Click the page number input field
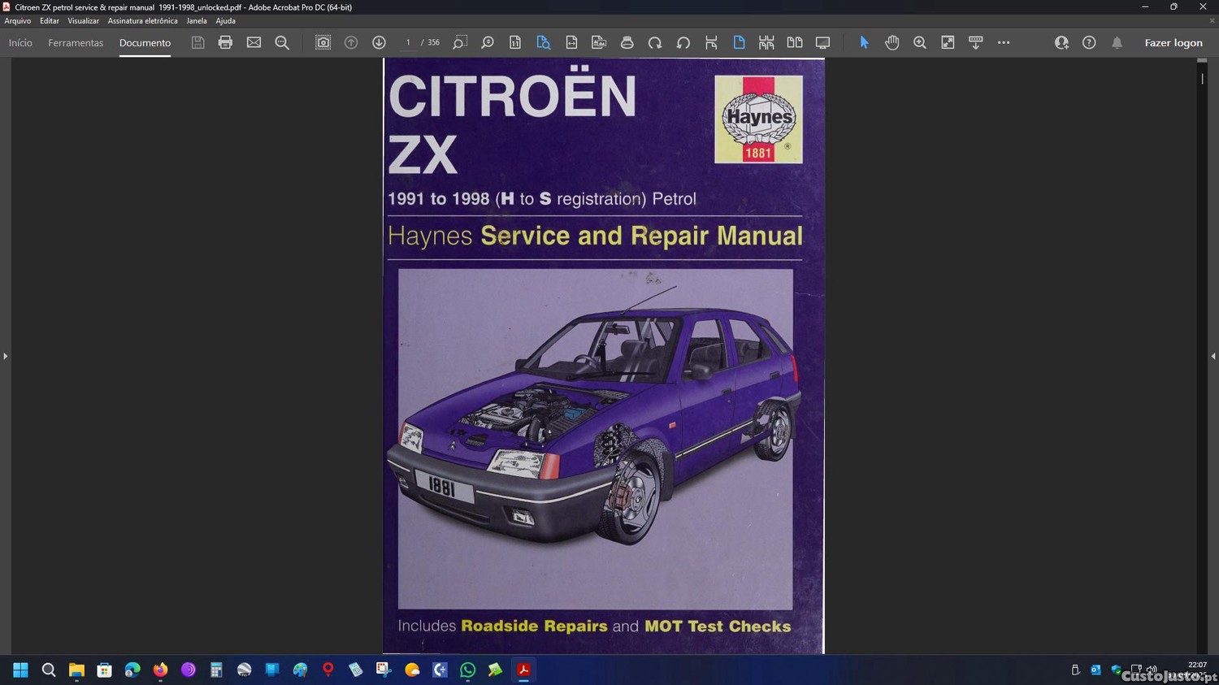The width and height of the screenshot is (1219, 685). (408, 43)
